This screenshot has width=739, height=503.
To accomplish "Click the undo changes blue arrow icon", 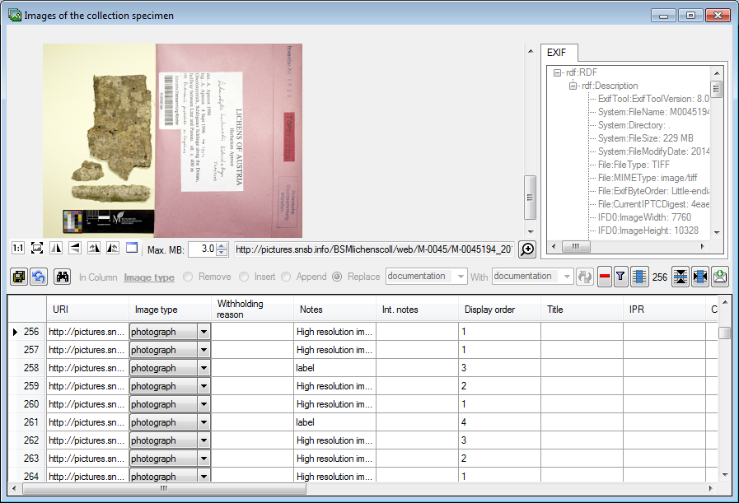I will (x=38, y=277).
